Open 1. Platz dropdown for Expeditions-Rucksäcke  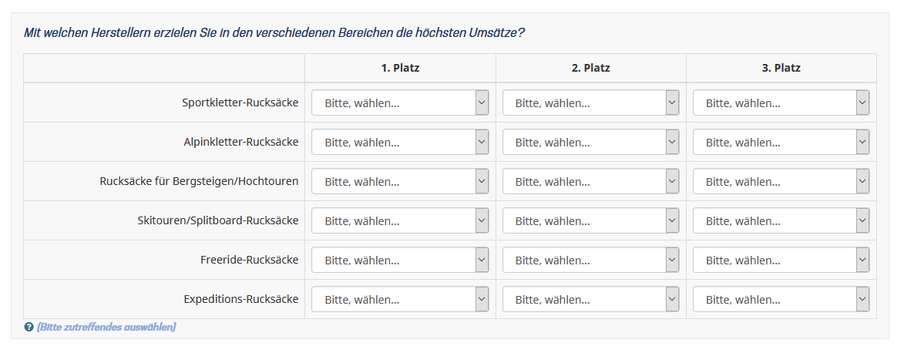399,299
